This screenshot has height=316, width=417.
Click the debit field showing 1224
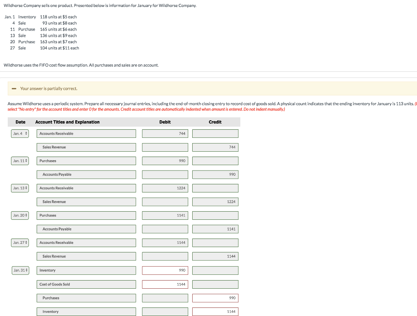coord(165,188)
